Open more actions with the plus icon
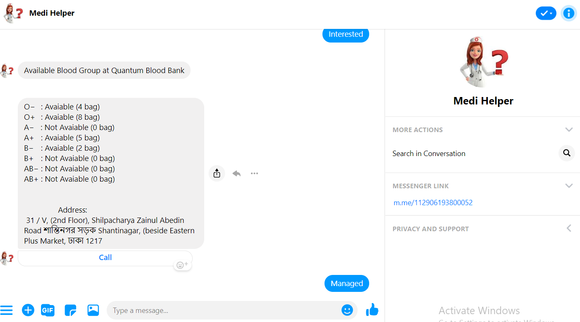 coord(28,310)
